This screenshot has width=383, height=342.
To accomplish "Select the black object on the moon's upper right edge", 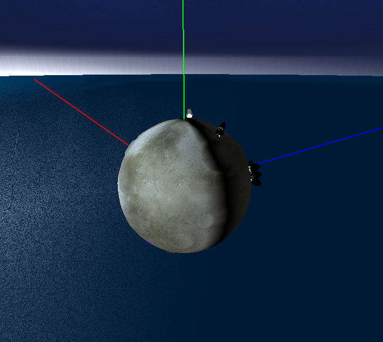I will 220,129.
